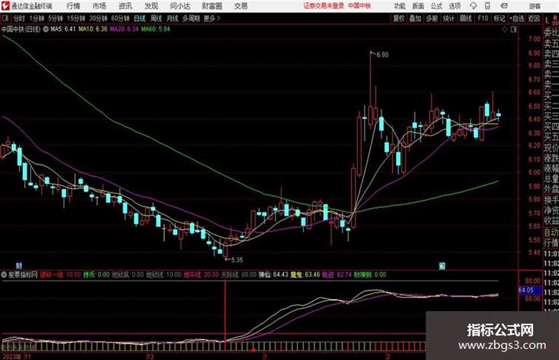Click the diamond icon at the chart corner
Viewport: 559px width, 360px height.
coord(505,30)
